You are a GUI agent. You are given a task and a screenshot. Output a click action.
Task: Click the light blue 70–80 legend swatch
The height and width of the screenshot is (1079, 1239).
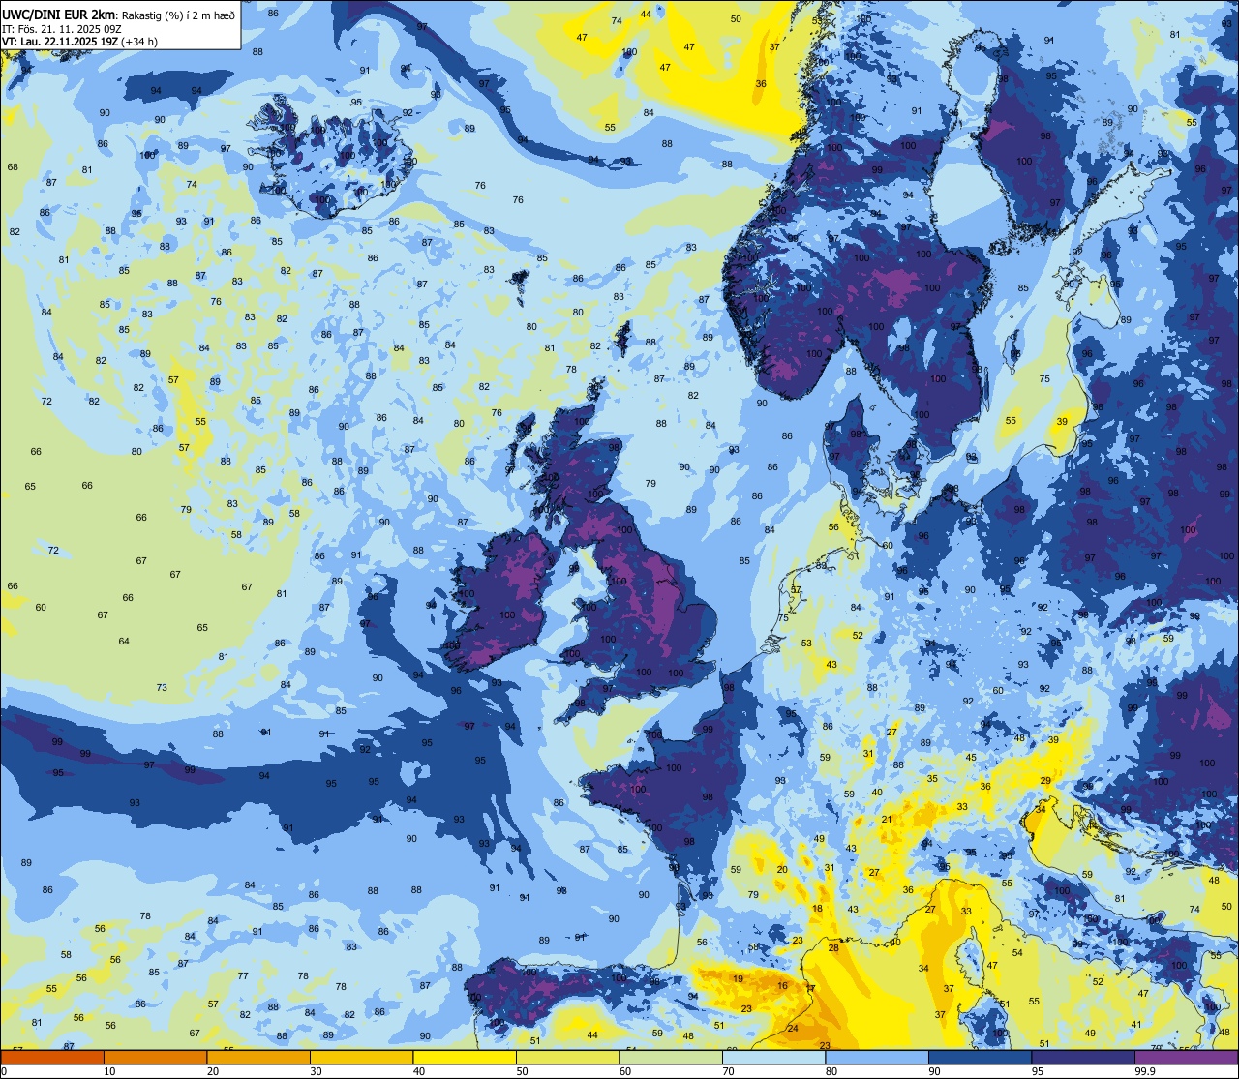(x=773, y=1057)
